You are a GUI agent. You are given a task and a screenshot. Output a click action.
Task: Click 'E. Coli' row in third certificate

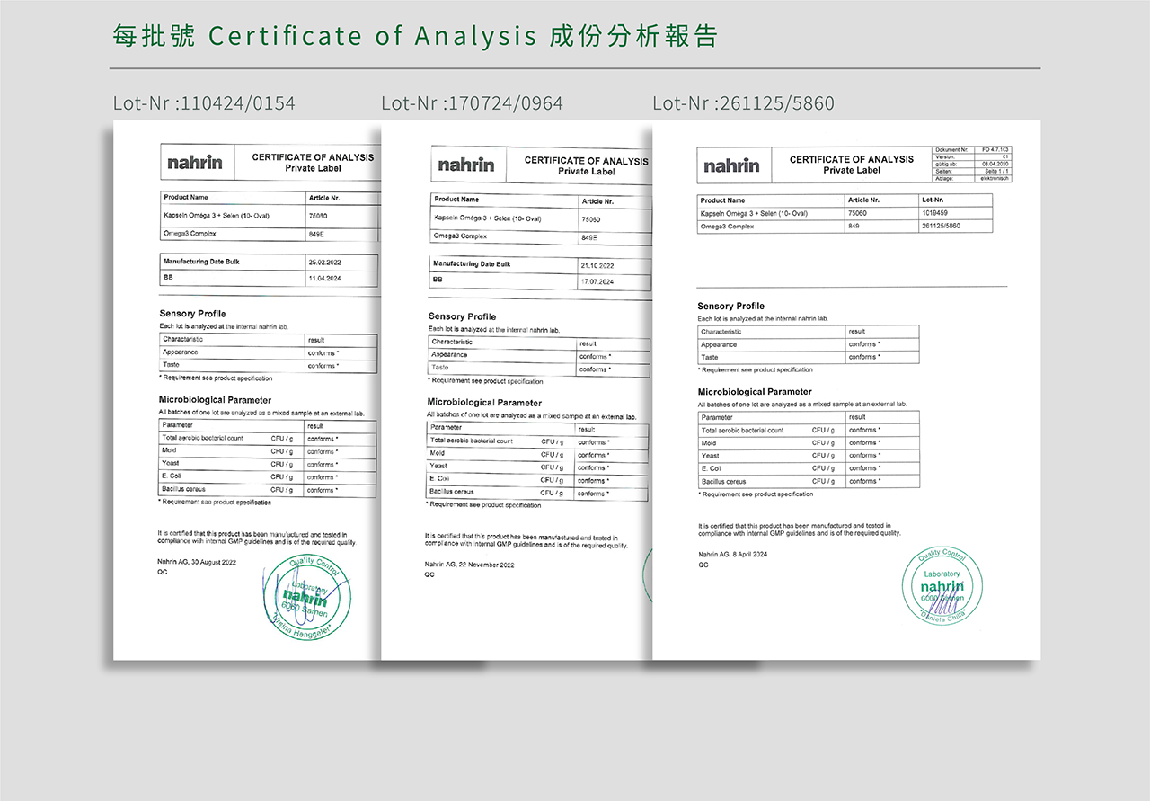click(809, 468)
